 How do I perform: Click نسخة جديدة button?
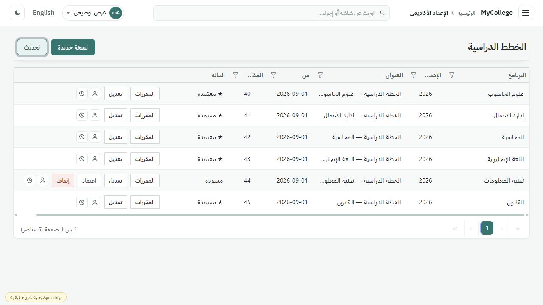click(x=73, y=47)
